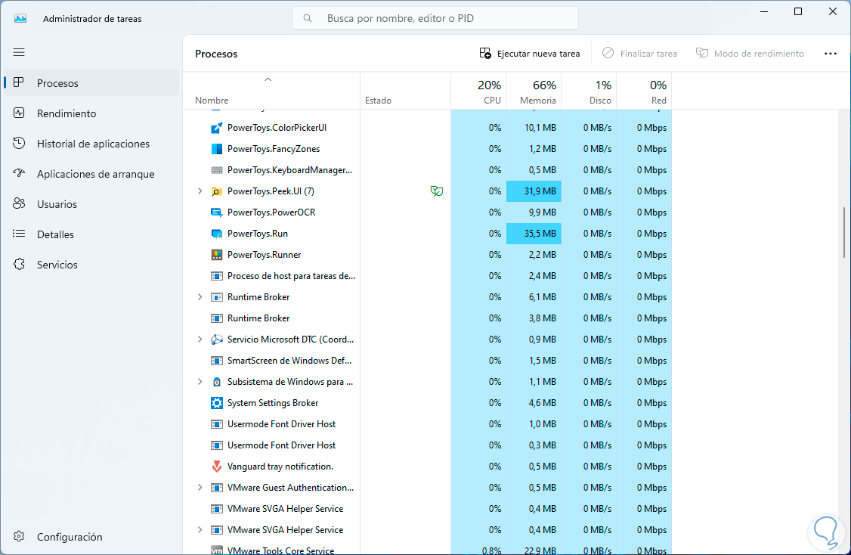
Task: Click the Configuración gear icon
Action: click(x=19, y=537)
